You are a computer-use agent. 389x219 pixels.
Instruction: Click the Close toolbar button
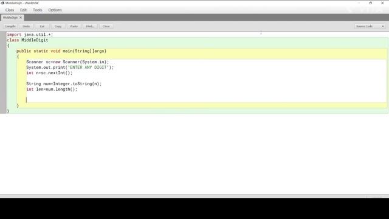point(106,26)
